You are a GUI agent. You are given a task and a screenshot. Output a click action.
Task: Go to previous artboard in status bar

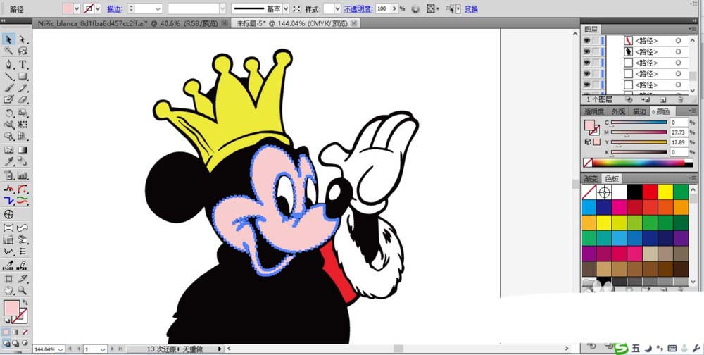(x=79, y=349)
